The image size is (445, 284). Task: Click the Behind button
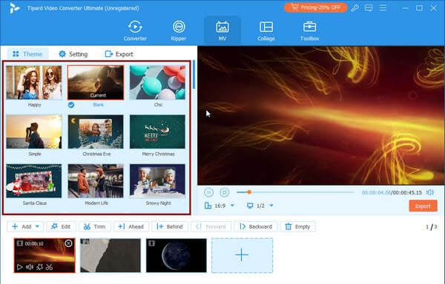[169, 226]
